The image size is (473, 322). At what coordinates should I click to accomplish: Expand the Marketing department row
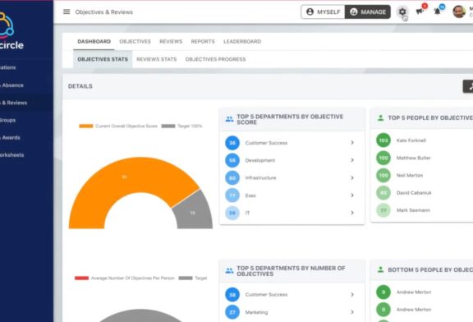click(292, 312)
